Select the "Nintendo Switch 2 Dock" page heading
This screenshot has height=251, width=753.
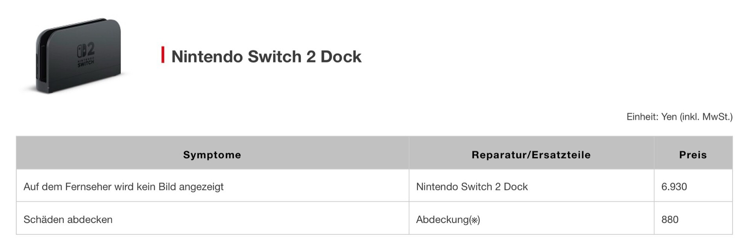click(266, 56)
